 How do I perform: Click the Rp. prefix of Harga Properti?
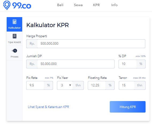pyautogui.click(x=32, y=44)
